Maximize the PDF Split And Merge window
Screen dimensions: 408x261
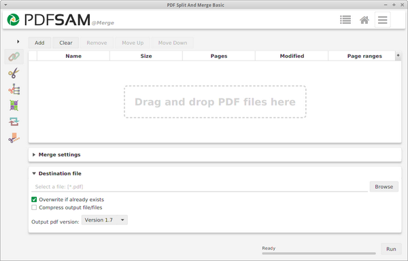tap(394, 5)
